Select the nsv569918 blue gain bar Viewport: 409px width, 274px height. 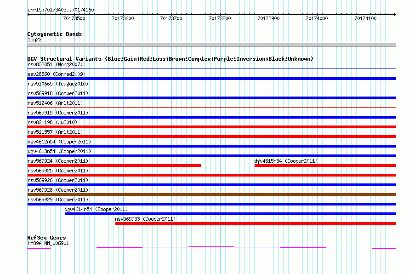pos(211,98)
